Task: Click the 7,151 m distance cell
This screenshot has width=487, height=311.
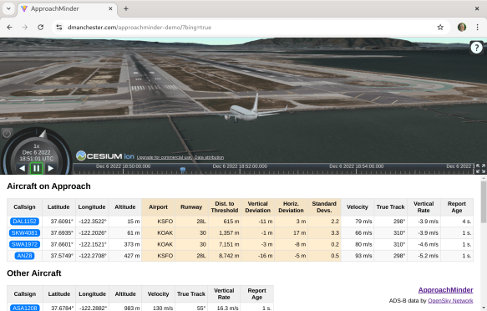Action: [225, 244]
